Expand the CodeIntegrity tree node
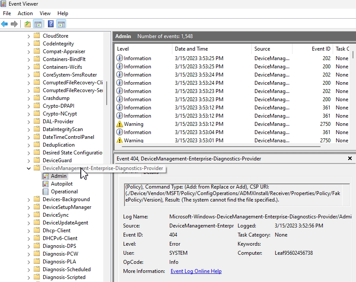The height and width of the screenshot is (282, 356). [29, 44]
